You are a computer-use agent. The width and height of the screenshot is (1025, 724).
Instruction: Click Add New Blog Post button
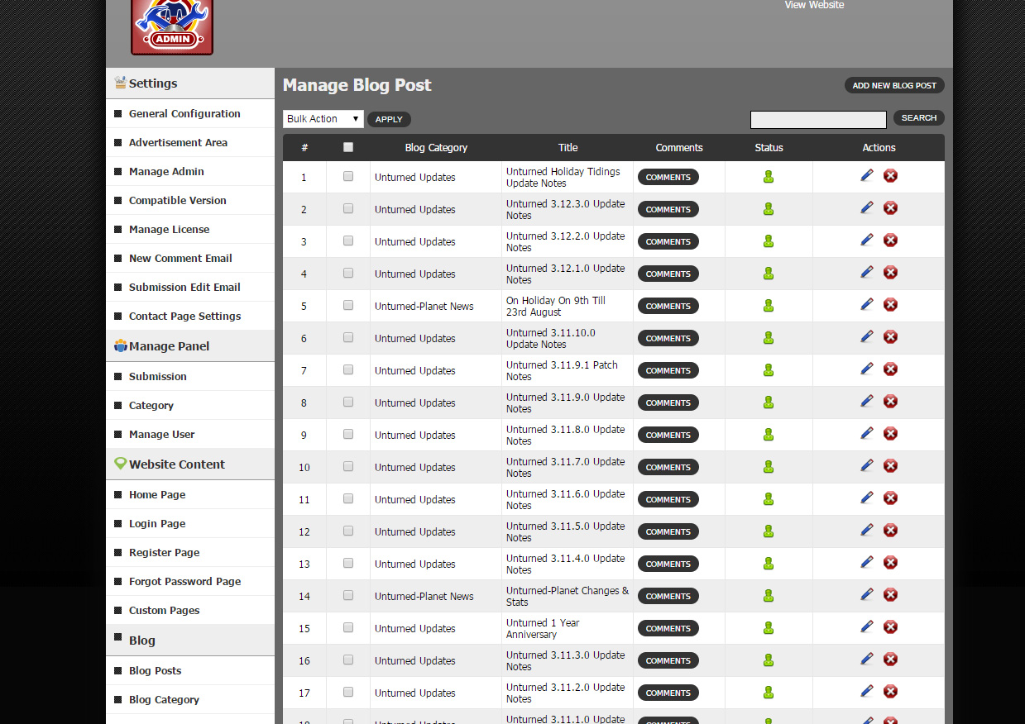(x=894, y=85)
